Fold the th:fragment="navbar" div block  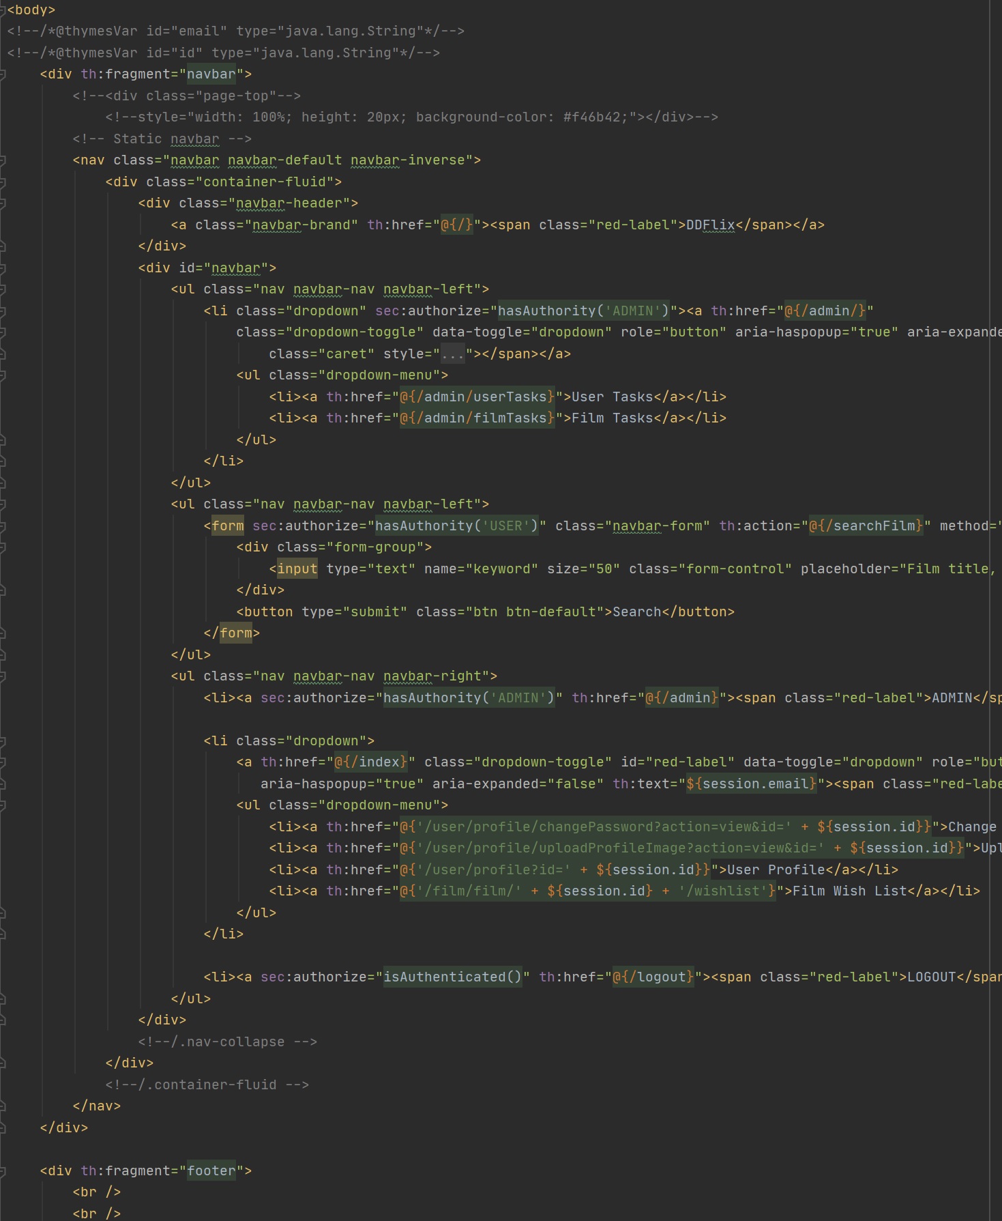(3, 74)
